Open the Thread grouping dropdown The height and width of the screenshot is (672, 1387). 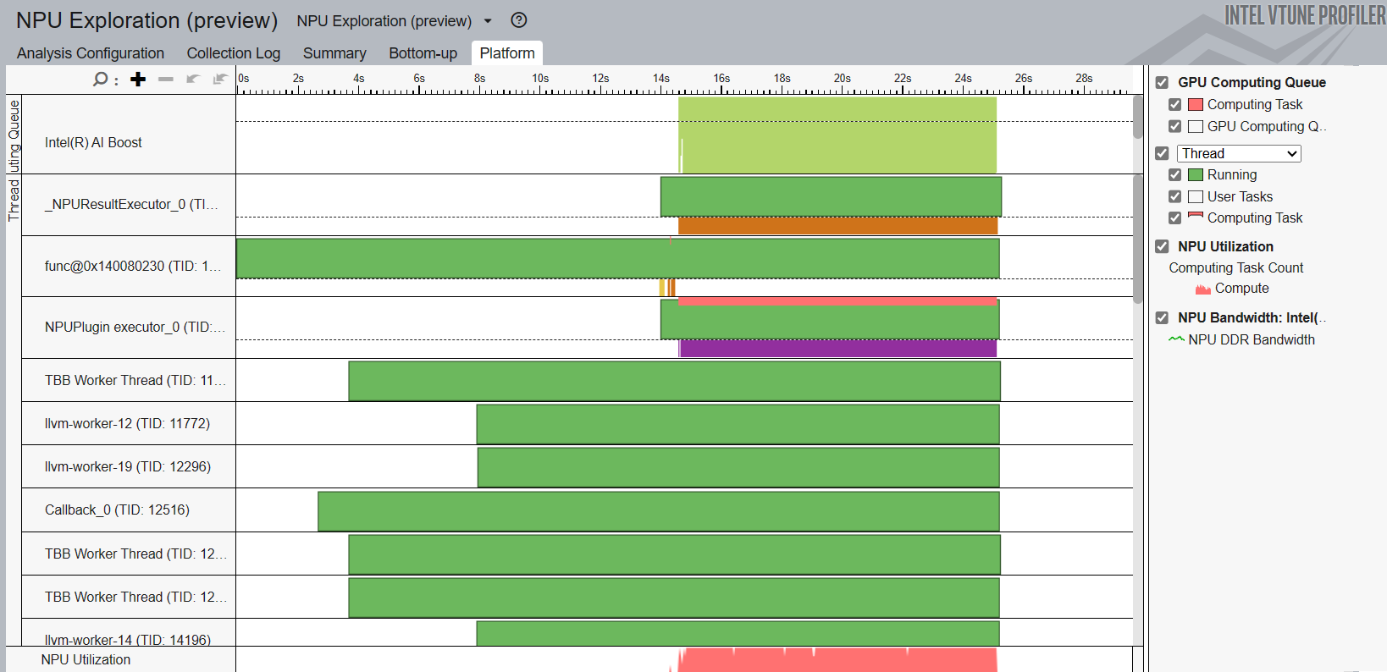(1239, 153)
